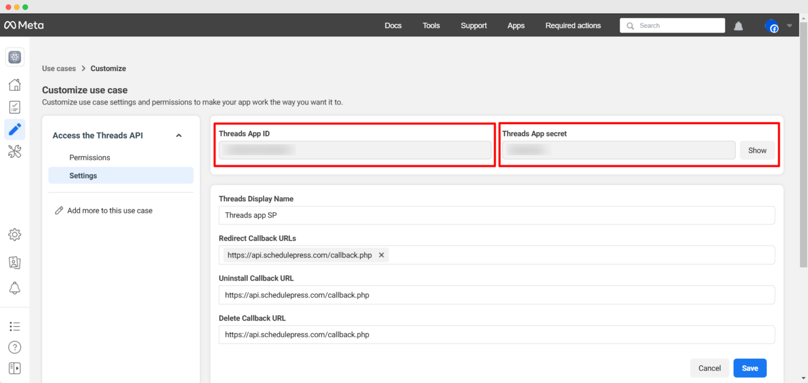Image resolution: width=808 pixels, height=383 pixels.
Task: Open the App roles icon in sidebar
Action: click(x=15, y=262)
